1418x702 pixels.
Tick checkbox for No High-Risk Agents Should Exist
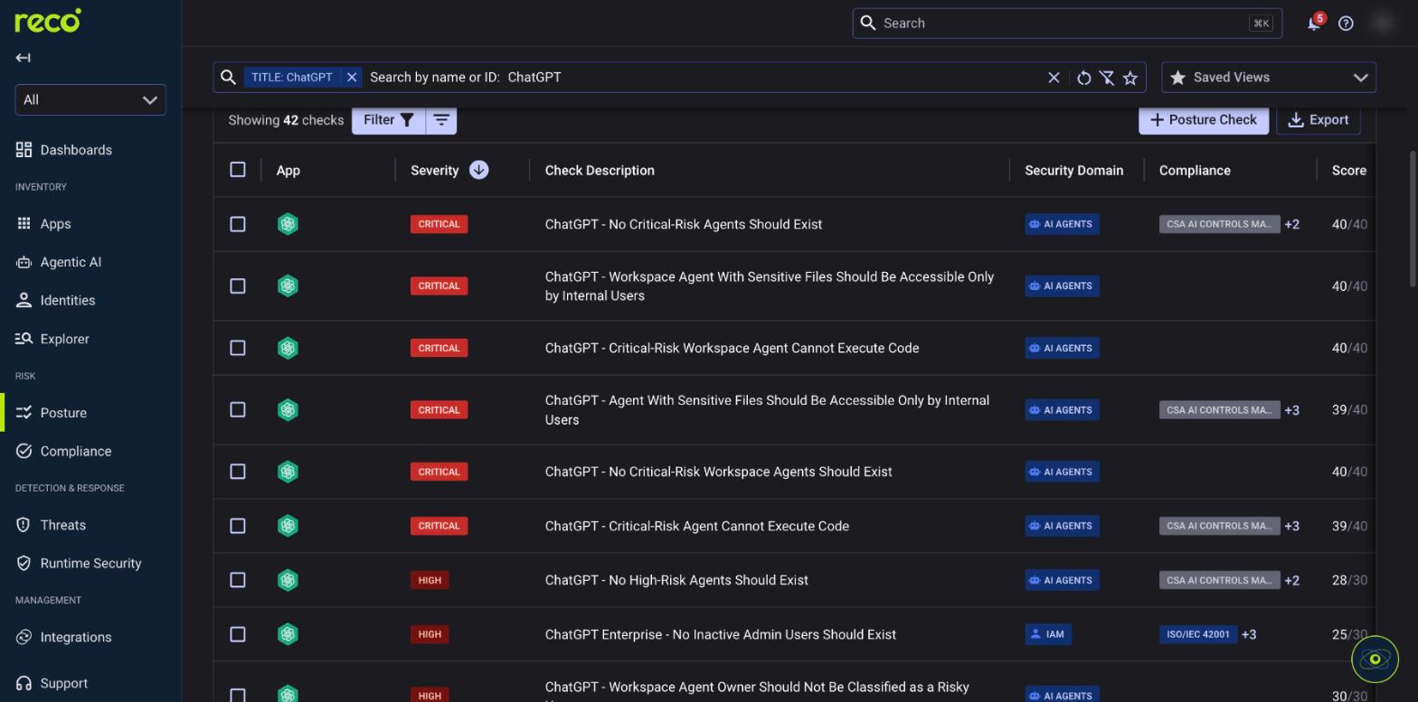238,580
